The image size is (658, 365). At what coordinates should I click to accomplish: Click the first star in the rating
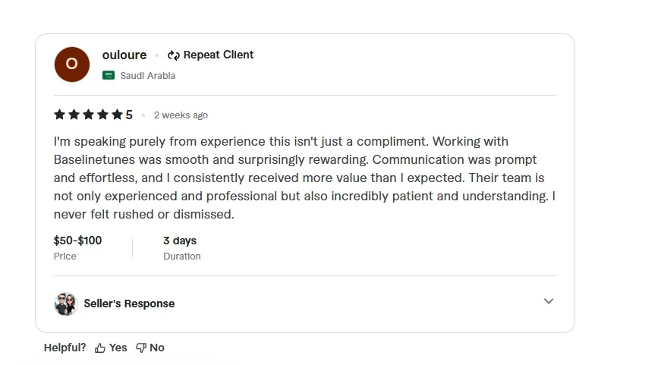point(59,115)
